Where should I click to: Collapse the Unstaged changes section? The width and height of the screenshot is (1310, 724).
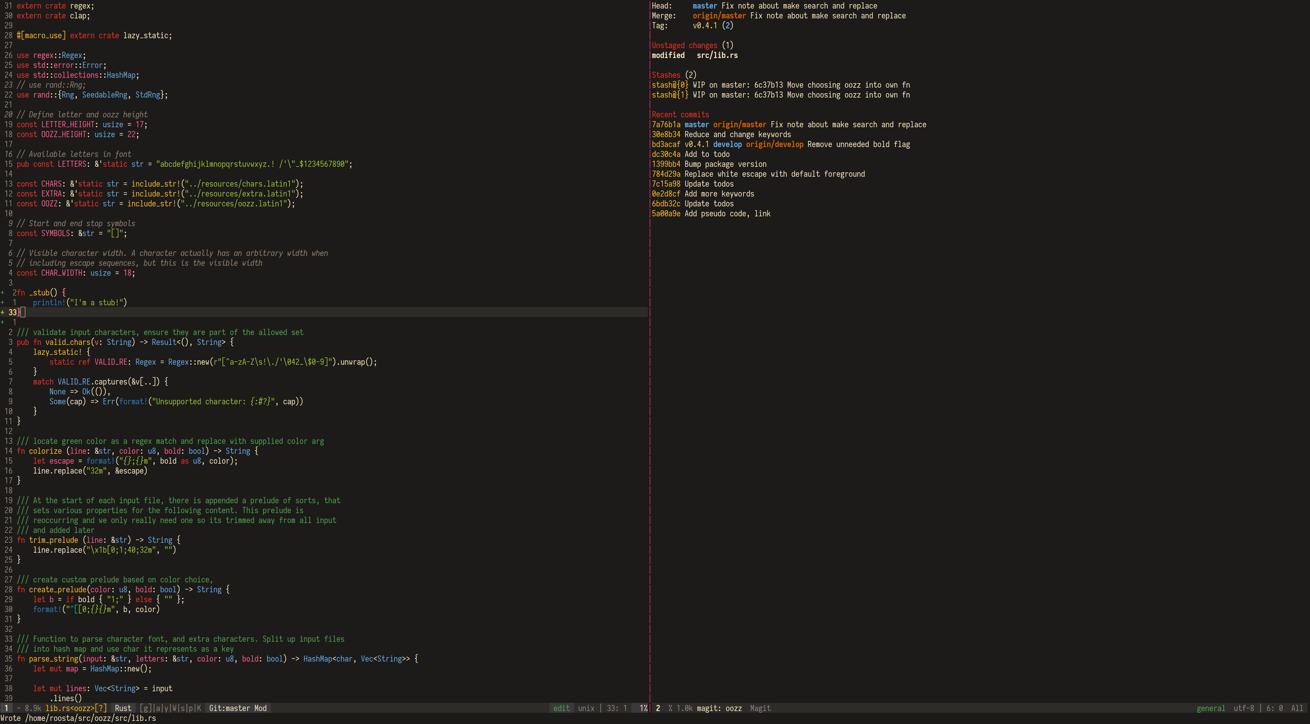pyautogui.click(x=684, y=45)
